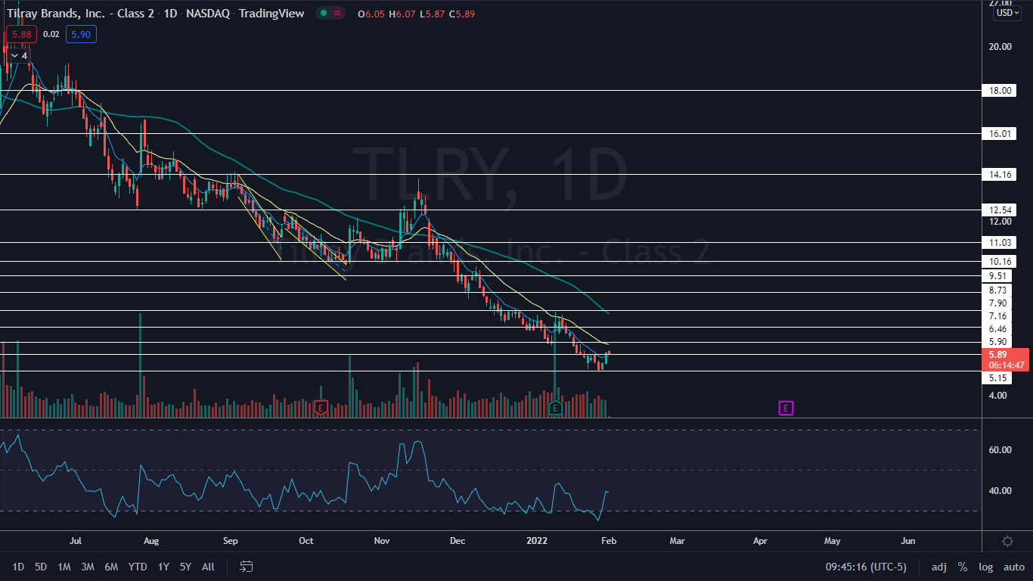Open the upcoming April earnings marker
Screen dimensions: 1033x581
(x=786, y=408)
